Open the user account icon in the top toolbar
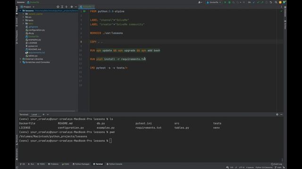 (200, 2)
